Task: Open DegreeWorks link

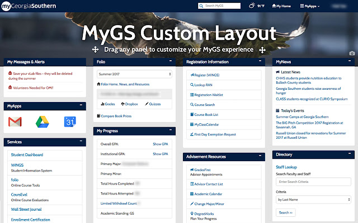Action: pos(202,214)
